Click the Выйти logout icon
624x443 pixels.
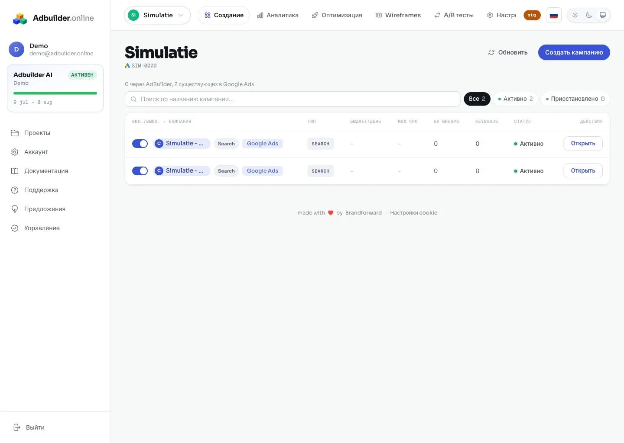[x=17, y=427]
